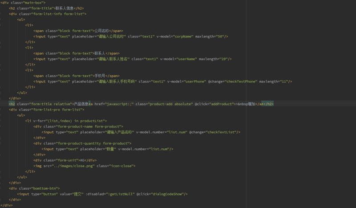Click the "icon-close" class value
356x208 pixels.
[120, 166]
